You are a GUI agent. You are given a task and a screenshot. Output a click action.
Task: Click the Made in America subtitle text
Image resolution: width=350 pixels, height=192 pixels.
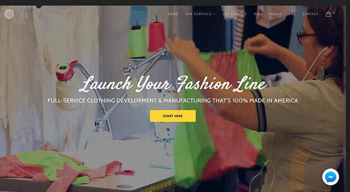coord(173,101)
